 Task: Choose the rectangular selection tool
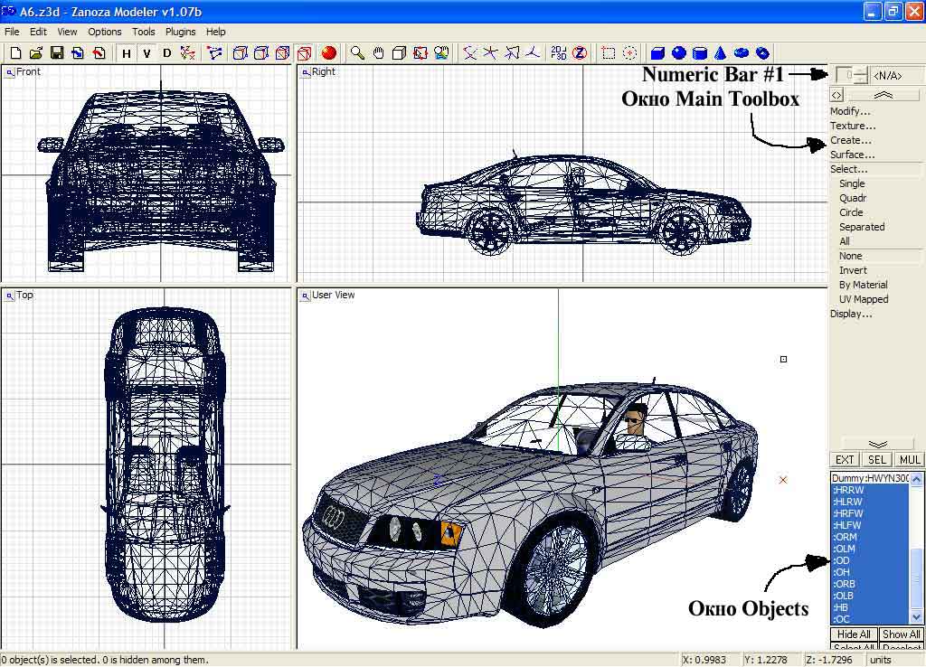pos(609,53)
